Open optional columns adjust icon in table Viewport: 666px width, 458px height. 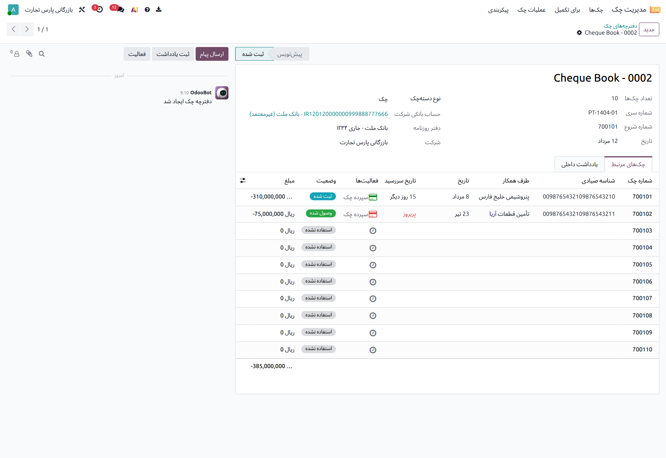pos(243,181)
